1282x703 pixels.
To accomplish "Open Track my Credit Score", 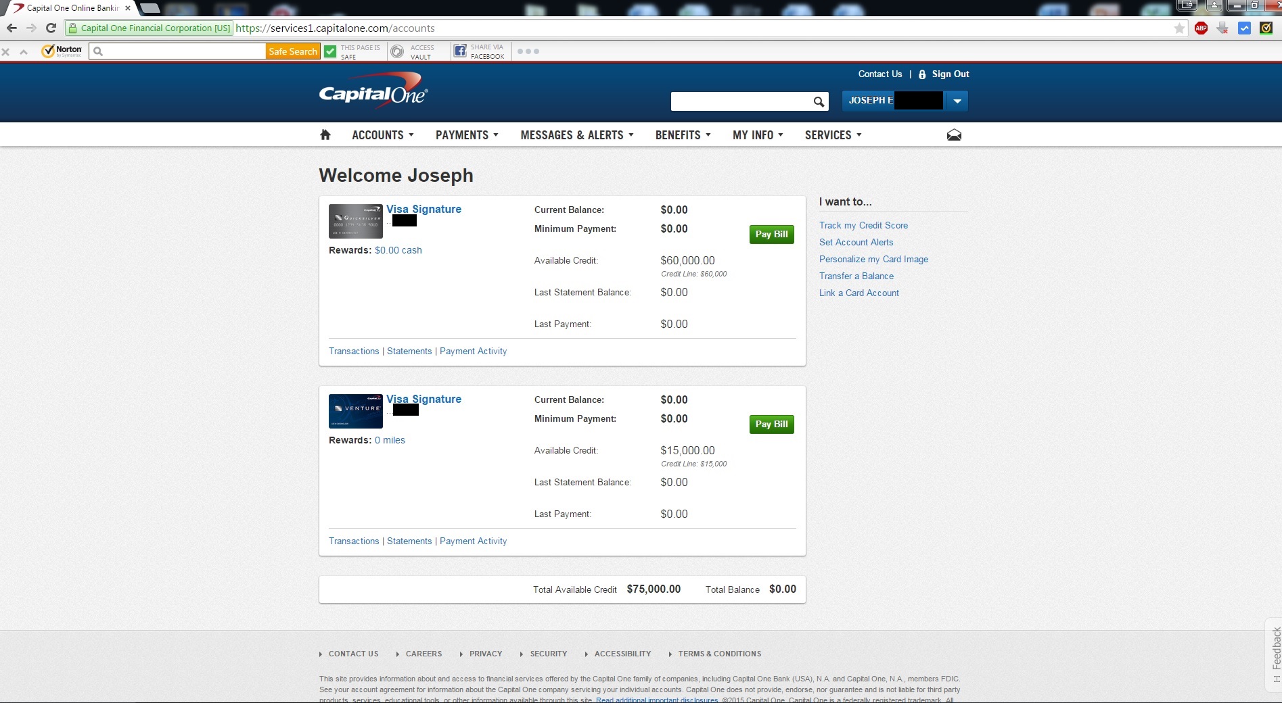I will tap(863, 226).
